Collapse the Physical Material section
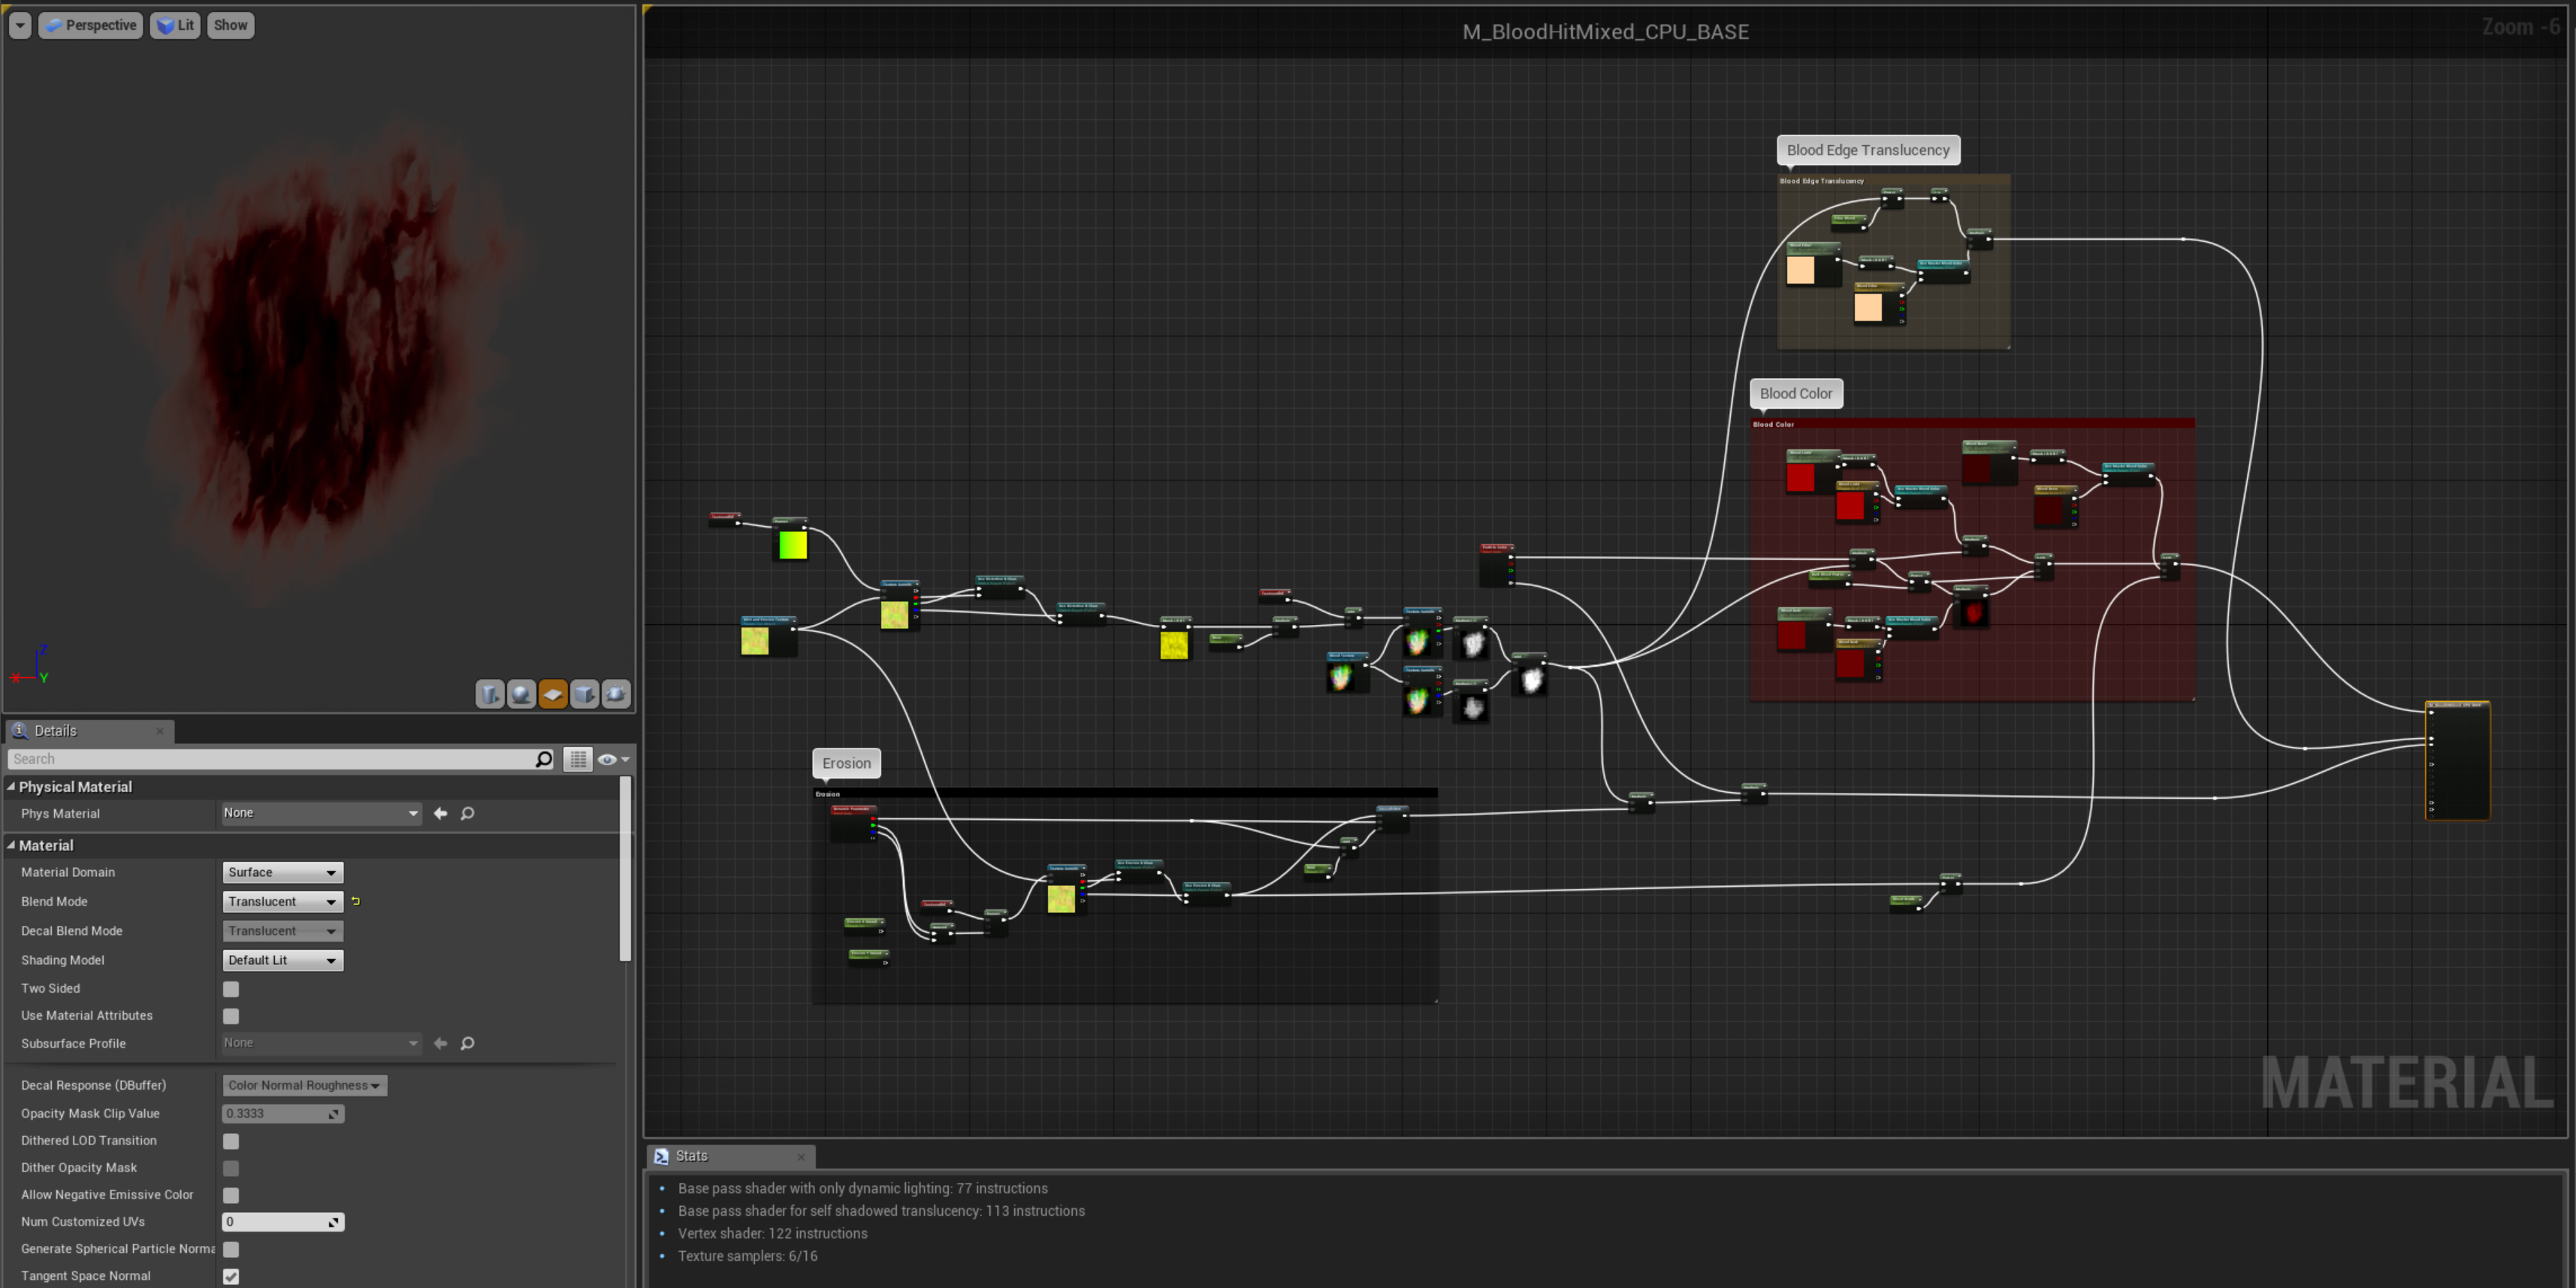2576x1288 pixels. (x=11, y=787)
